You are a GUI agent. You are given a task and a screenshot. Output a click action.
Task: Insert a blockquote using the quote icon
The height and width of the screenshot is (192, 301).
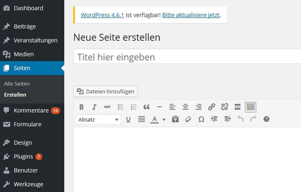point(146,107)
